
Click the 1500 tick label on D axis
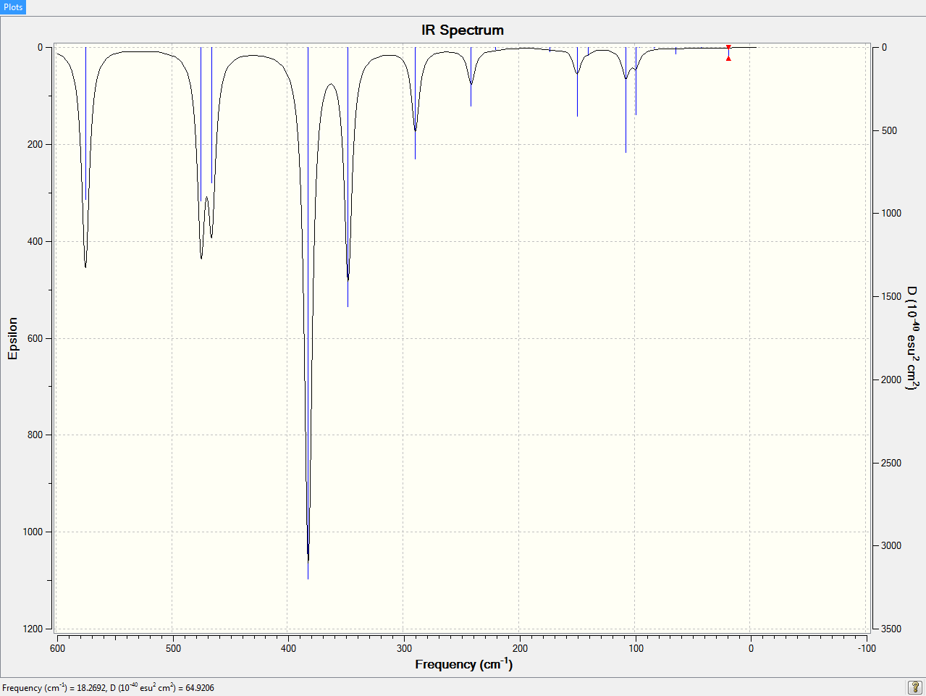891,296
